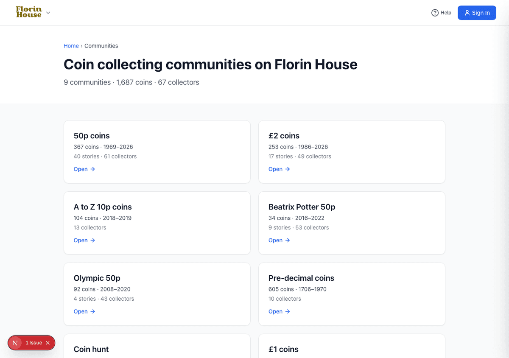Click the Coin hunt card title
509x358 pixels.
pyautogui.click(x=91, y=350)
